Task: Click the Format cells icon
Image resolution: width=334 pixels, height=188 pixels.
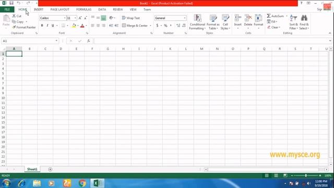Action: (258, 18)
